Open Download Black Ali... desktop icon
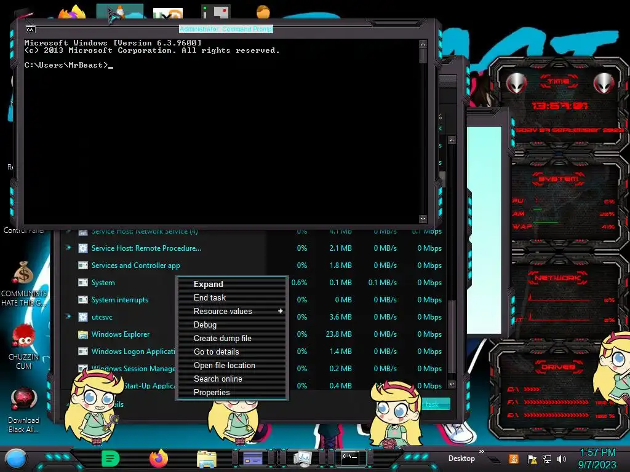630x472 pixels. 24,410
